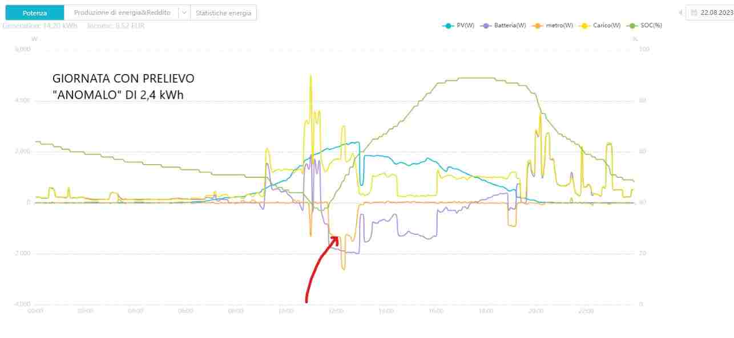Click the "GIORNATA CON PRELIEVO" annotation text

tap(123, 78)
